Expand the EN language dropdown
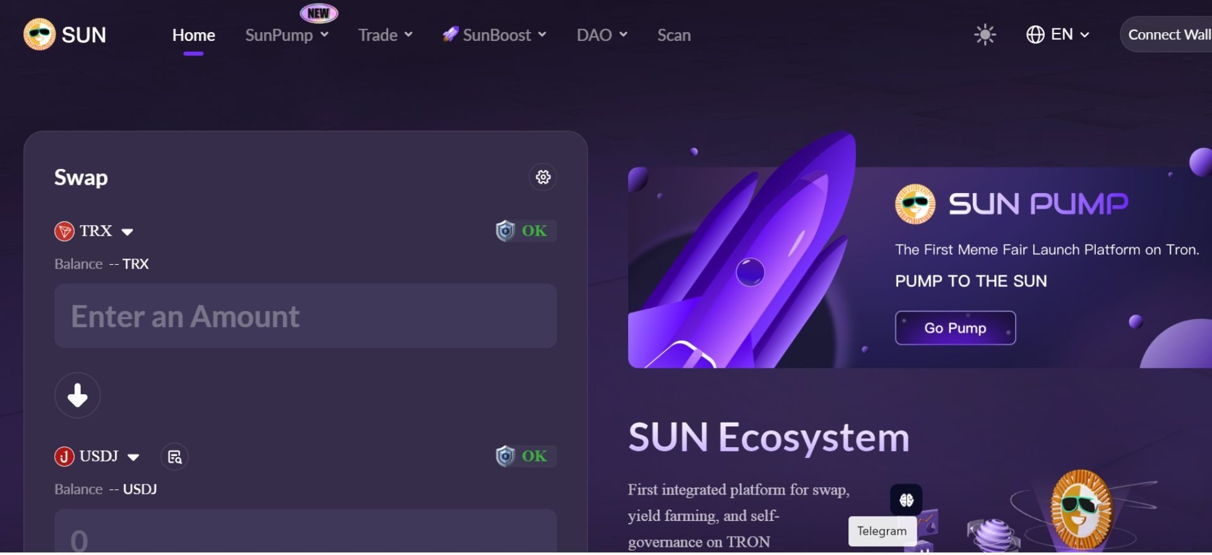This screenshot has height=555, width=1212. coord(1059,35)
